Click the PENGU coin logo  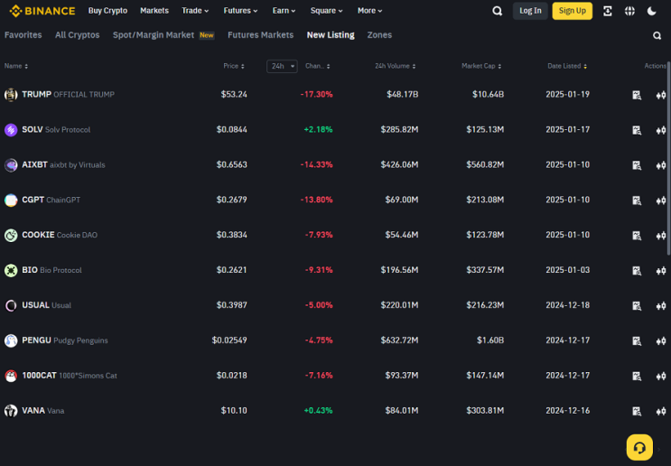(x=11, y=340)
